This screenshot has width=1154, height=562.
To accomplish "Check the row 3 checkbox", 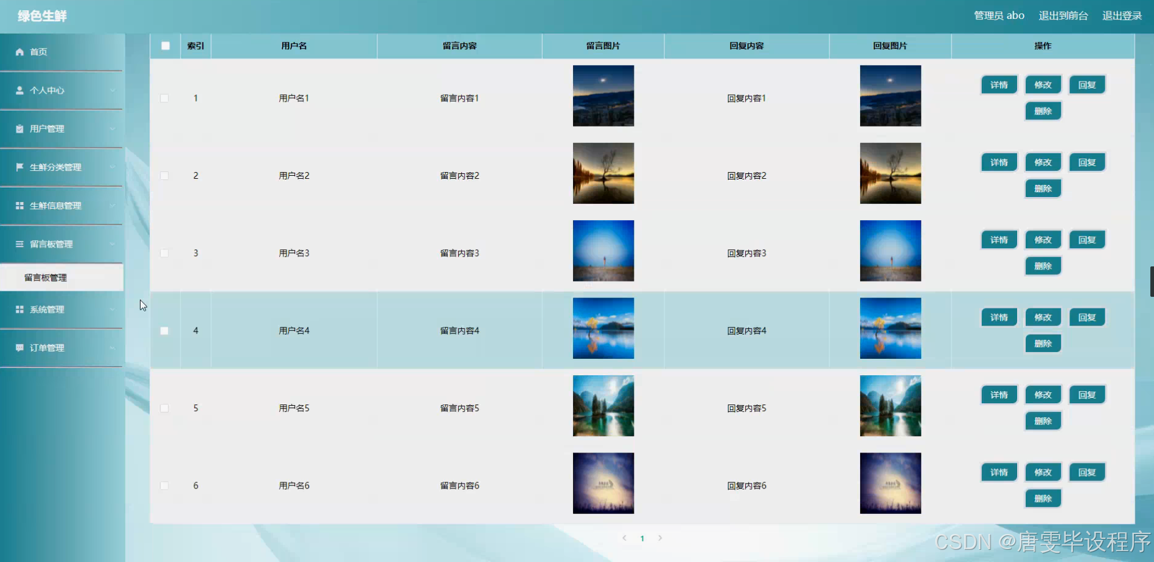I will click(x=164, y=253).
